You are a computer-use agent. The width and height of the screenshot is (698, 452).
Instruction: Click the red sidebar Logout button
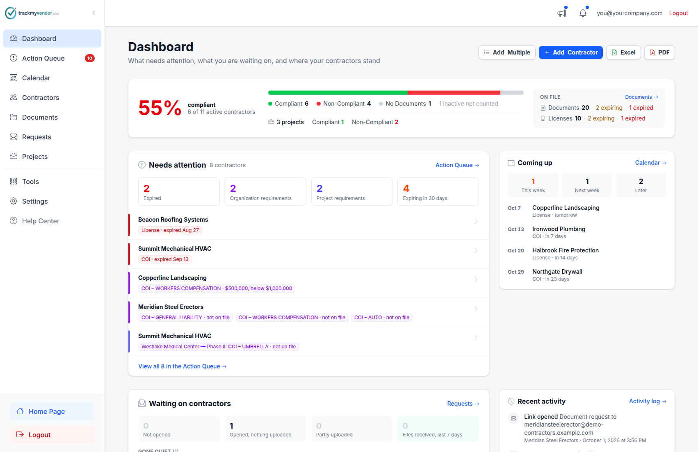tap(52, 435)
